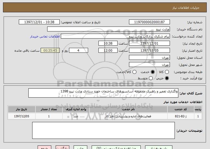Click date cell 1397/12/05 in table

pyautogui.click(x=22, y=116)
